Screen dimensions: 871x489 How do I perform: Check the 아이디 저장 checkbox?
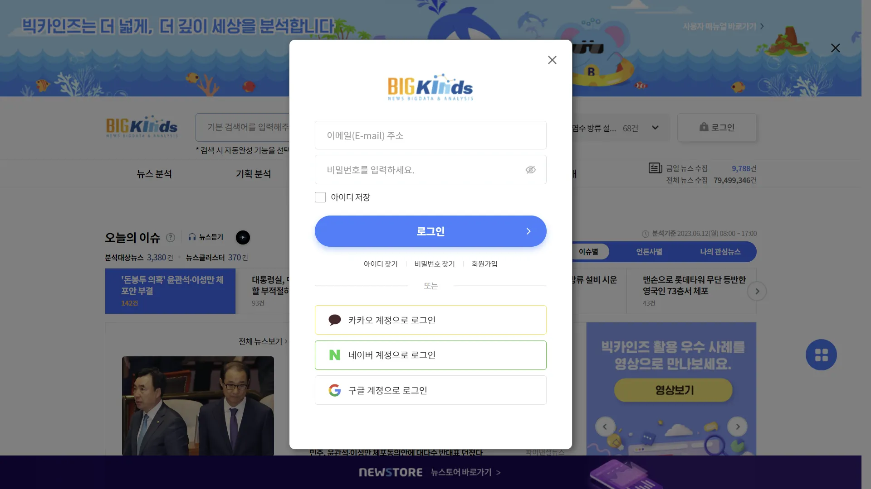coord(320,197)
